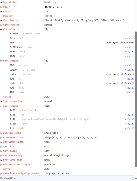The width and height of the screenshot is (137, 181).
Task: Open style link for bolder b, strong rule
Action: (x=130, y=70)
